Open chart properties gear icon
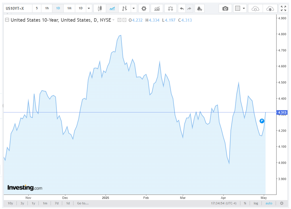The width and height of the screenshot is (291, 209). tap(144, 9)
